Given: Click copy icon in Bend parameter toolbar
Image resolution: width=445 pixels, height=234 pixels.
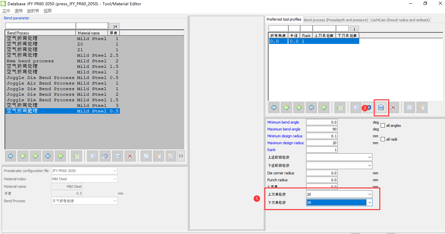Looking at the screenshot, I should (146, 156).
